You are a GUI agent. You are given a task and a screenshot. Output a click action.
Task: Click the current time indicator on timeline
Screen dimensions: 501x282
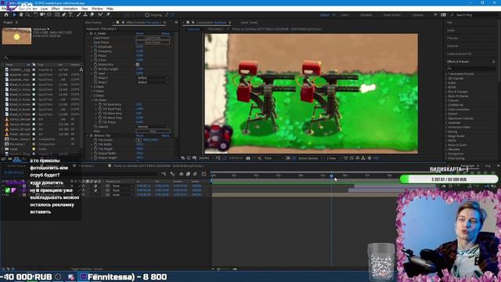tap(331, 175)
